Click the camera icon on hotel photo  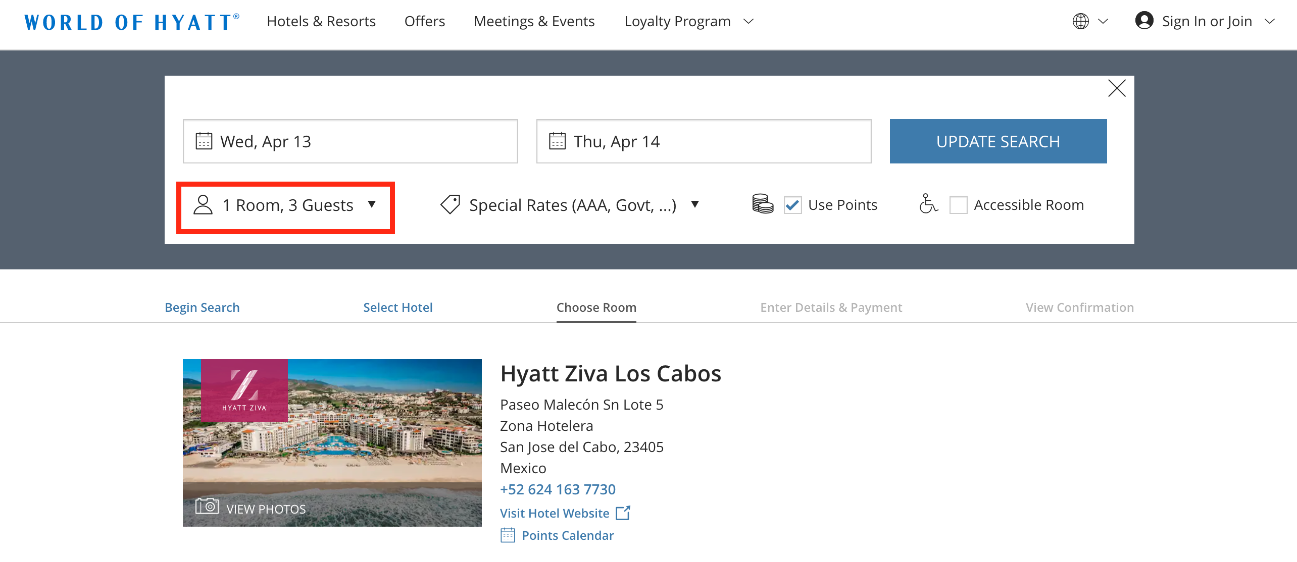[207, 506]
